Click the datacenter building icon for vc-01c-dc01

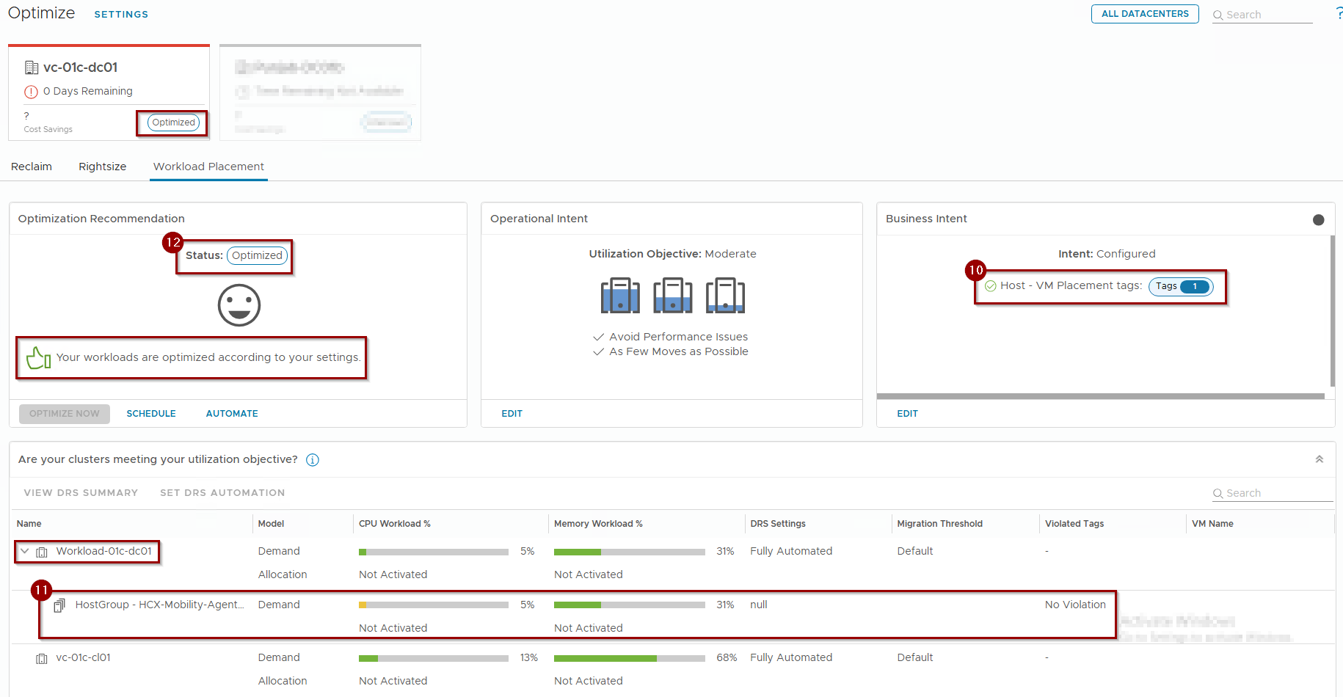point(32,67)
